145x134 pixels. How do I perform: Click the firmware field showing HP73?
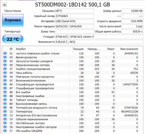pyautogui.click(x=75, y=11)
